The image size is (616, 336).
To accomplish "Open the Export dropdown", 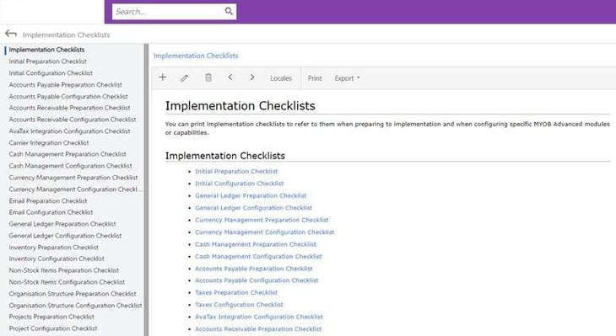I will point(348,78).
